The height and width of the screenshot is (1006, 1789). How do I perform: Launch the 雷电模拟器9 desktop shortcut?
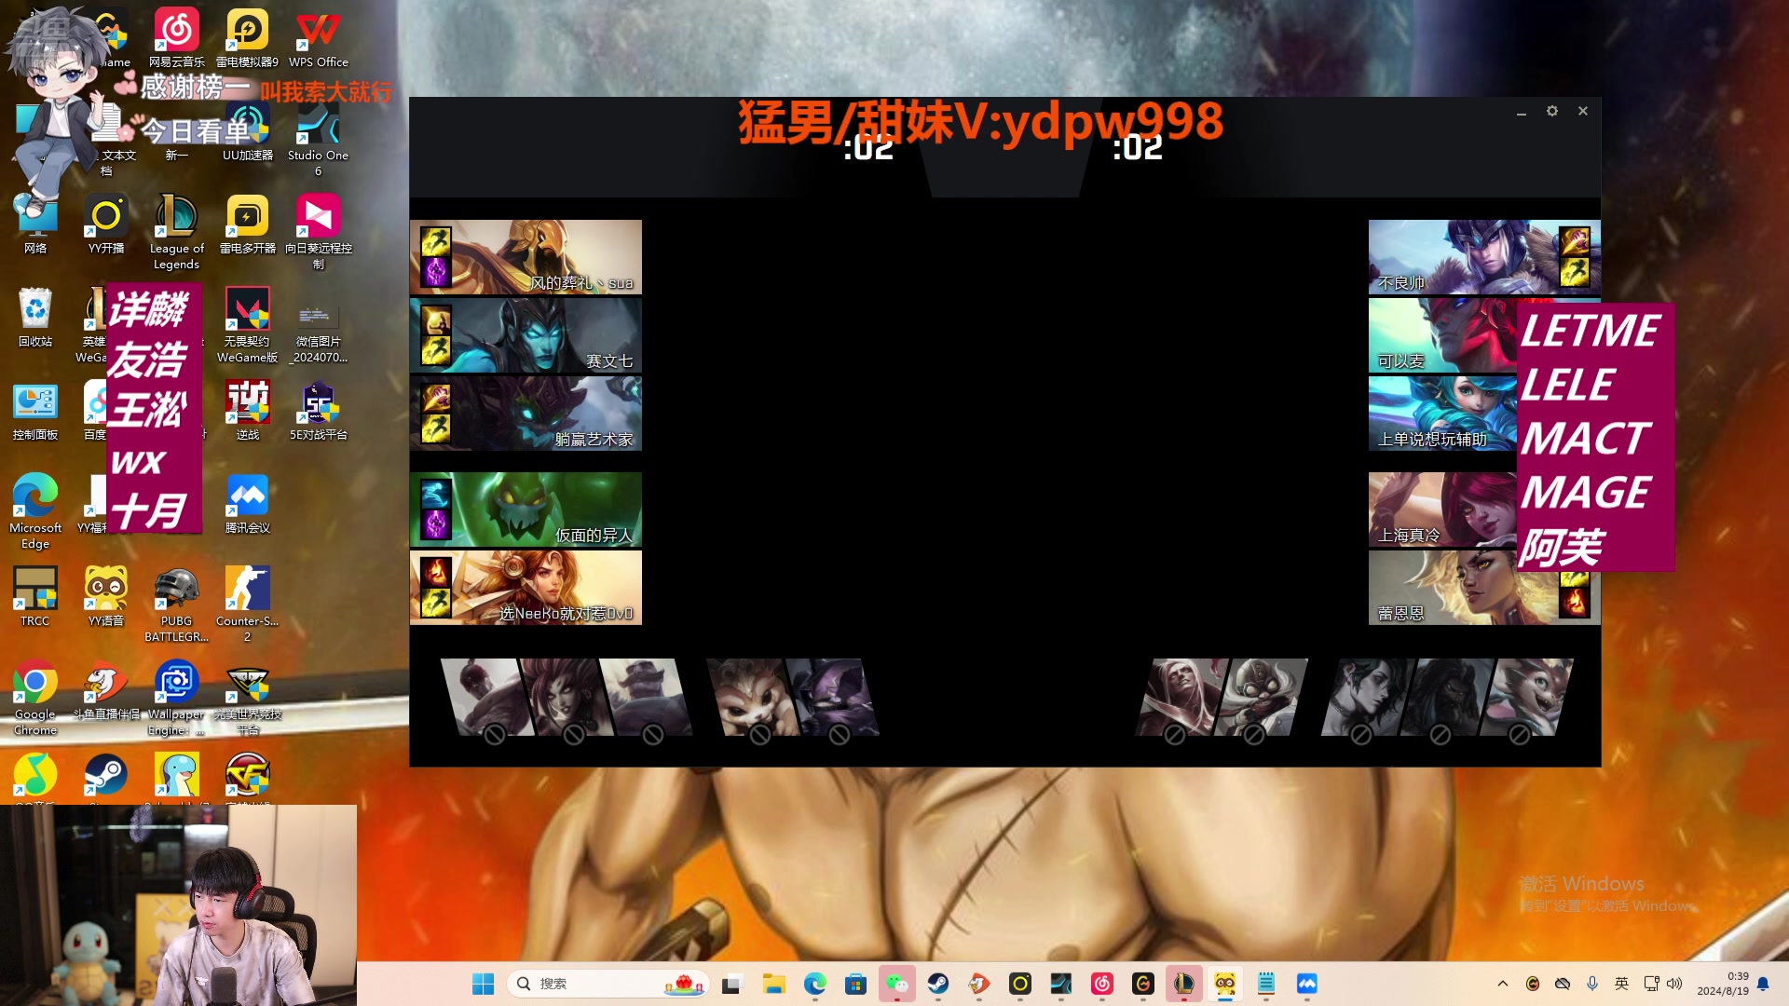tap(248, 38)
